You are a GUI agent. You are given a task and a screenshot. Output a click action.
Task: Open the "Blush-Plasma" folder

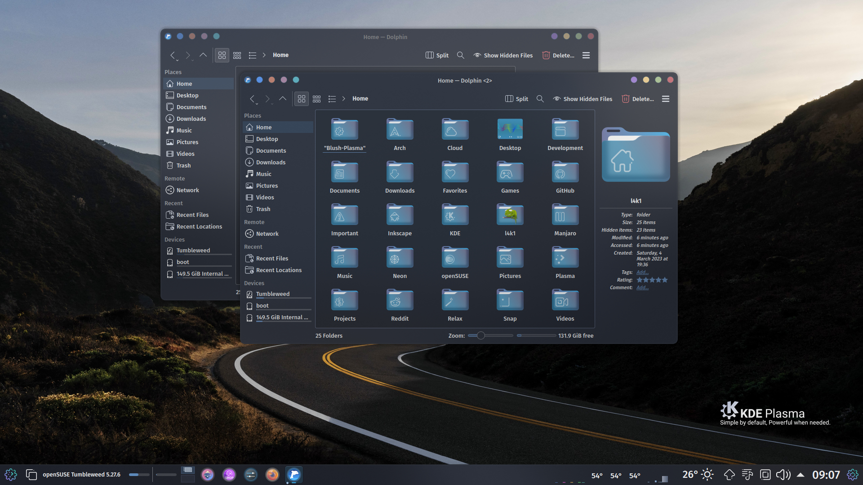click(x=345, y=134)
